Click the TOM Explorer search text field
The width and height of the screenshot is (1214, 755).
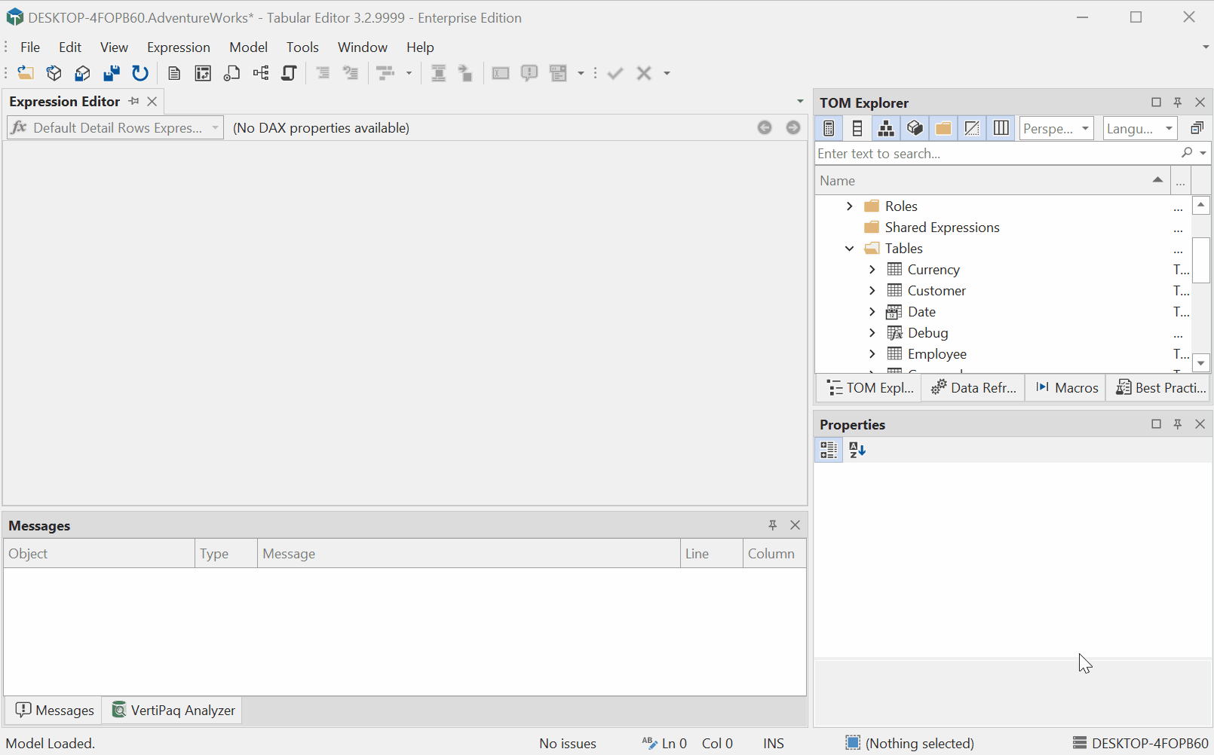click(995, 154)
